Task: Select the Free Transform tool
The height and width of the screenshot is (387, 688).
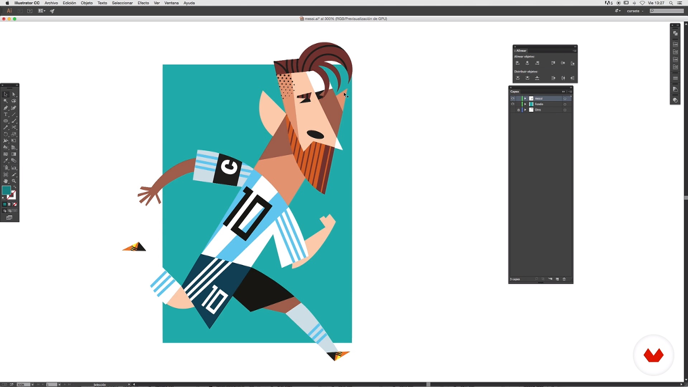Action: pos(14,141)
